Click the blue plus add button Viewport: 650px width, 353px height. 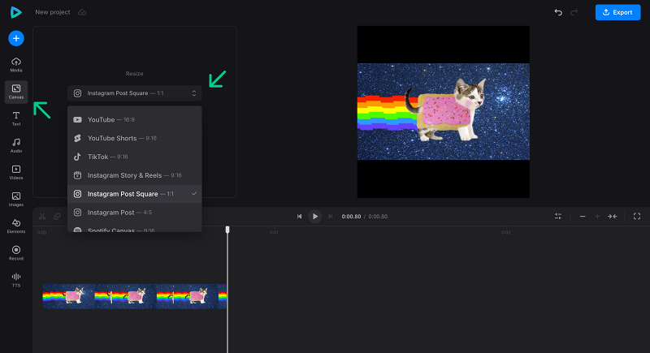click(x=16, y=38)
